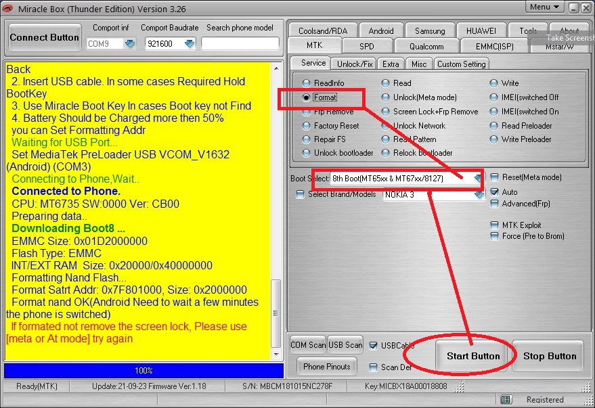Click the blue 100% progress bar
This screenshot has height=408, width=595.
click(x=144, y=371)
